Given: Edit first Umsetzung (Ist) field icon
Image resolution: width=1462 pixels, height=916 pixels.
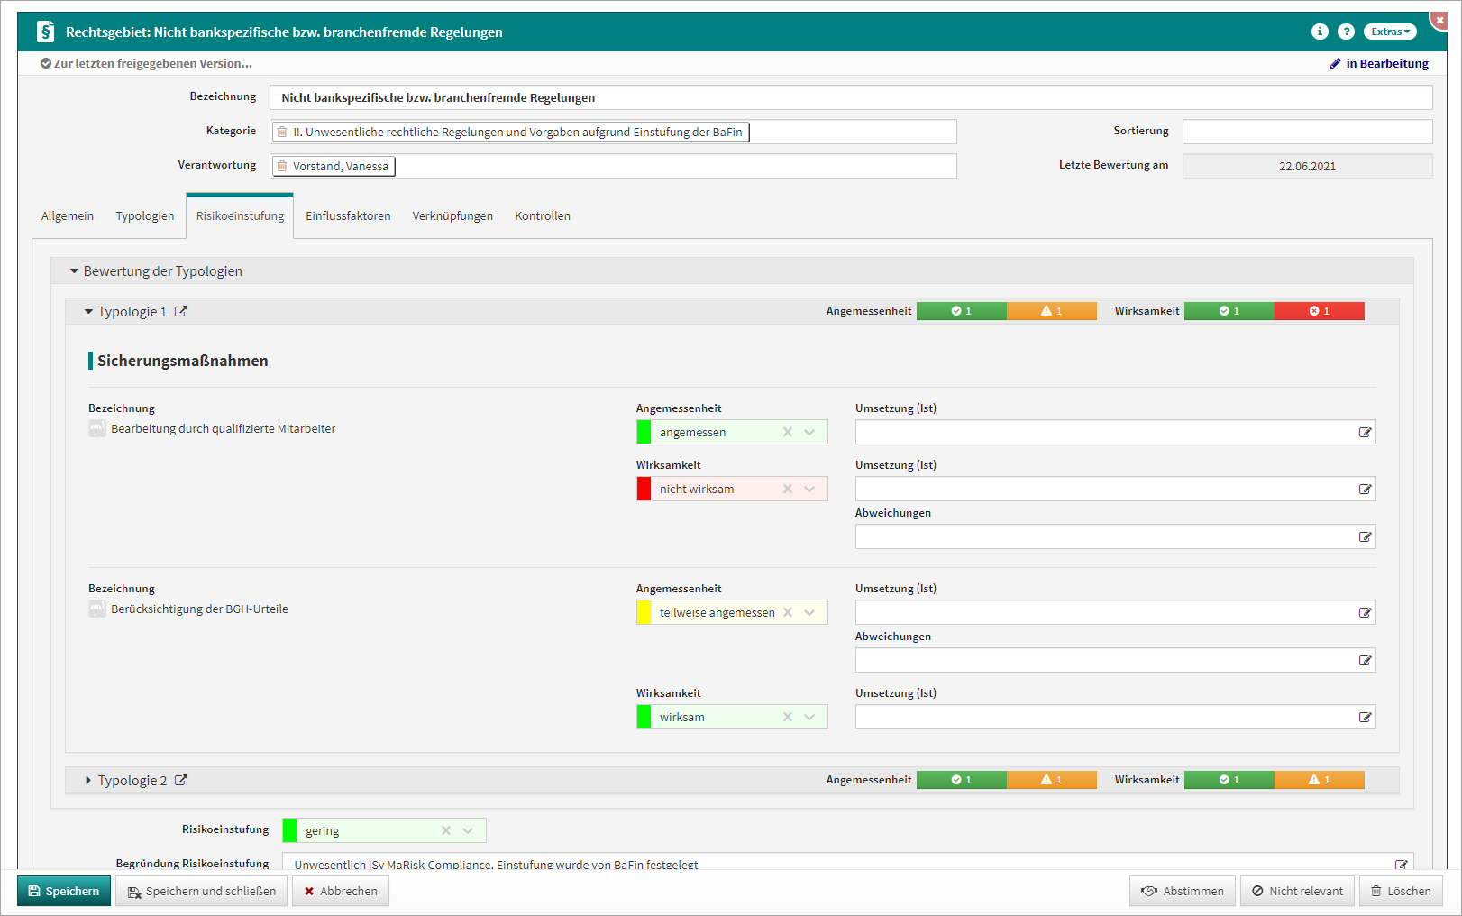Looking at the screenshot, I should pos(1365,433).
